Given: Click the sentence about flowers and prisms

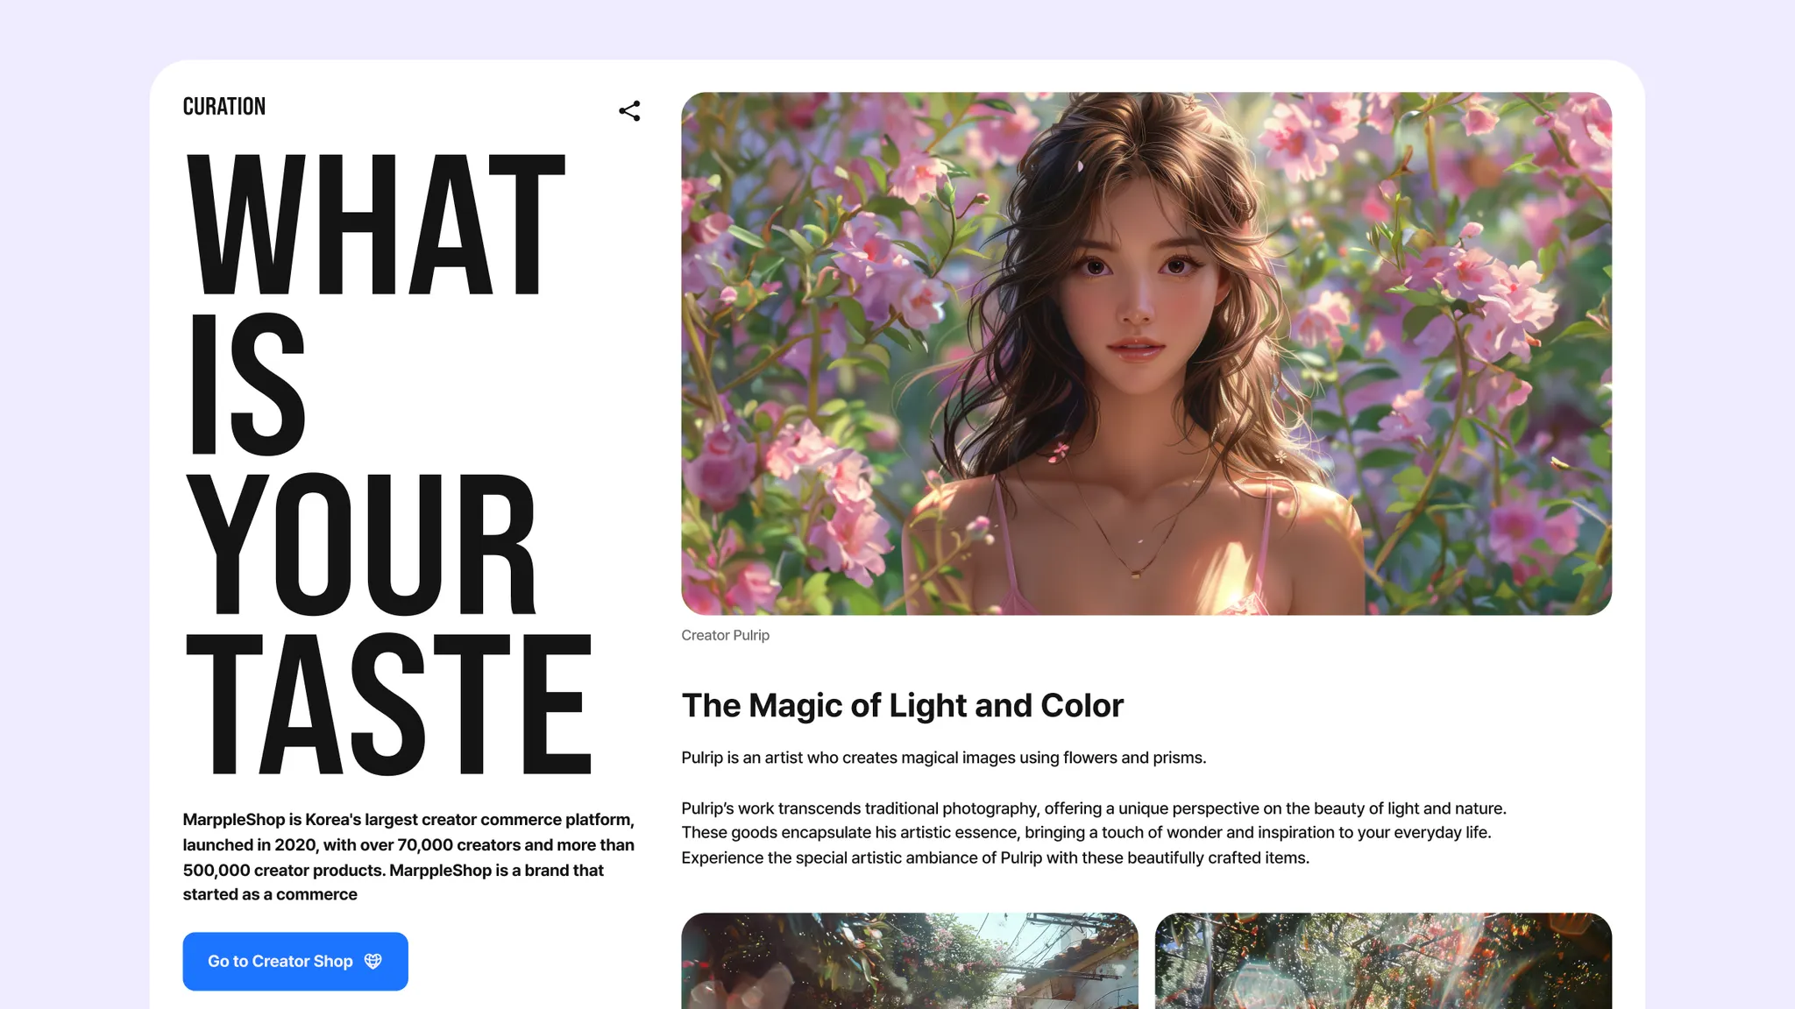Looking at the screenshot, I should tap(943, 758).
